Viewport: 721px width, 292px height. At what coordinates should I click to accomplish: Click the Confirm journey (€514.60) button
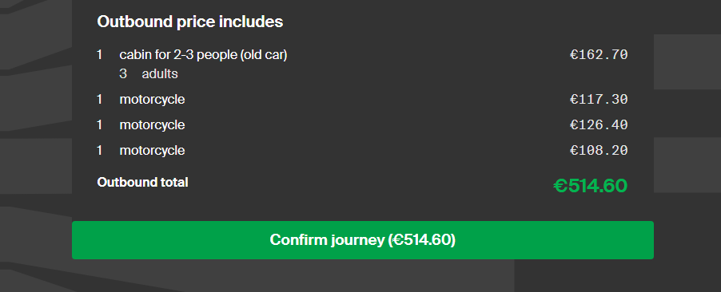coord(362,240)
